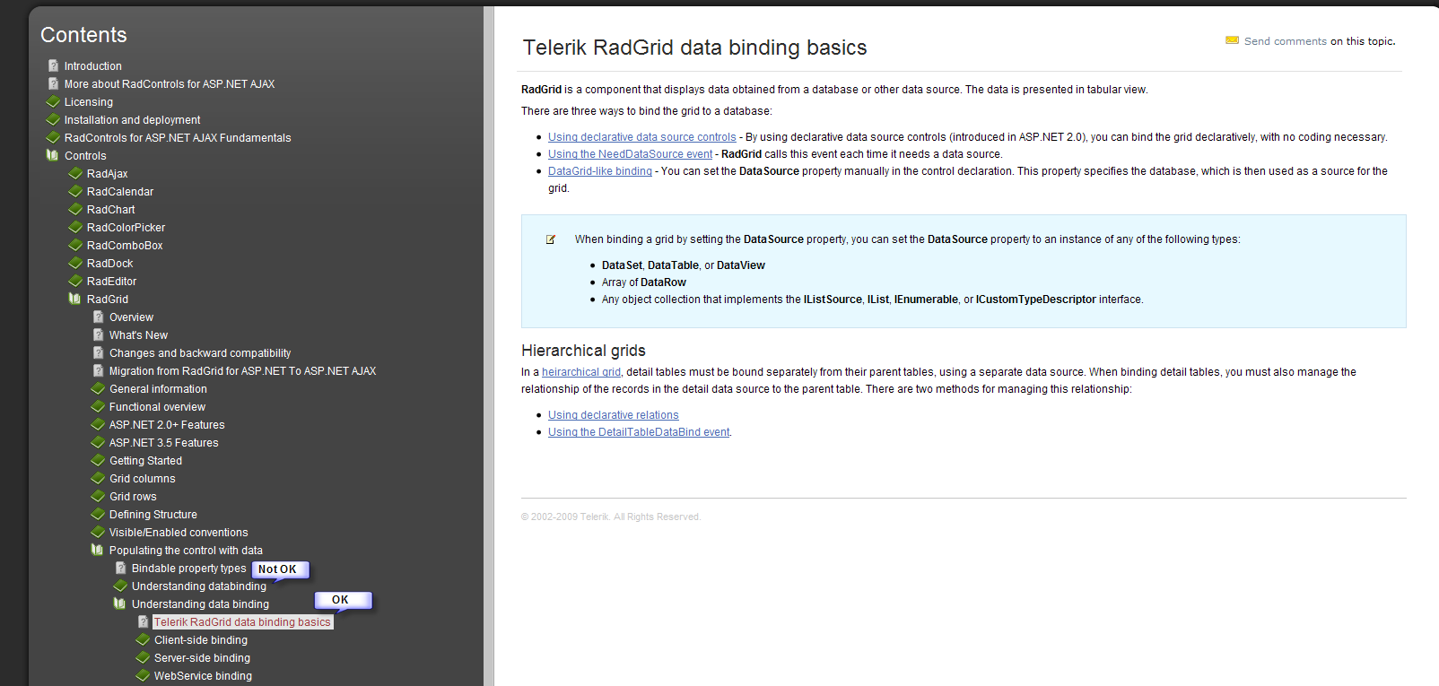
Task: Collapse the RadGrid node via its open-book icon
Action: coord(74,299)
